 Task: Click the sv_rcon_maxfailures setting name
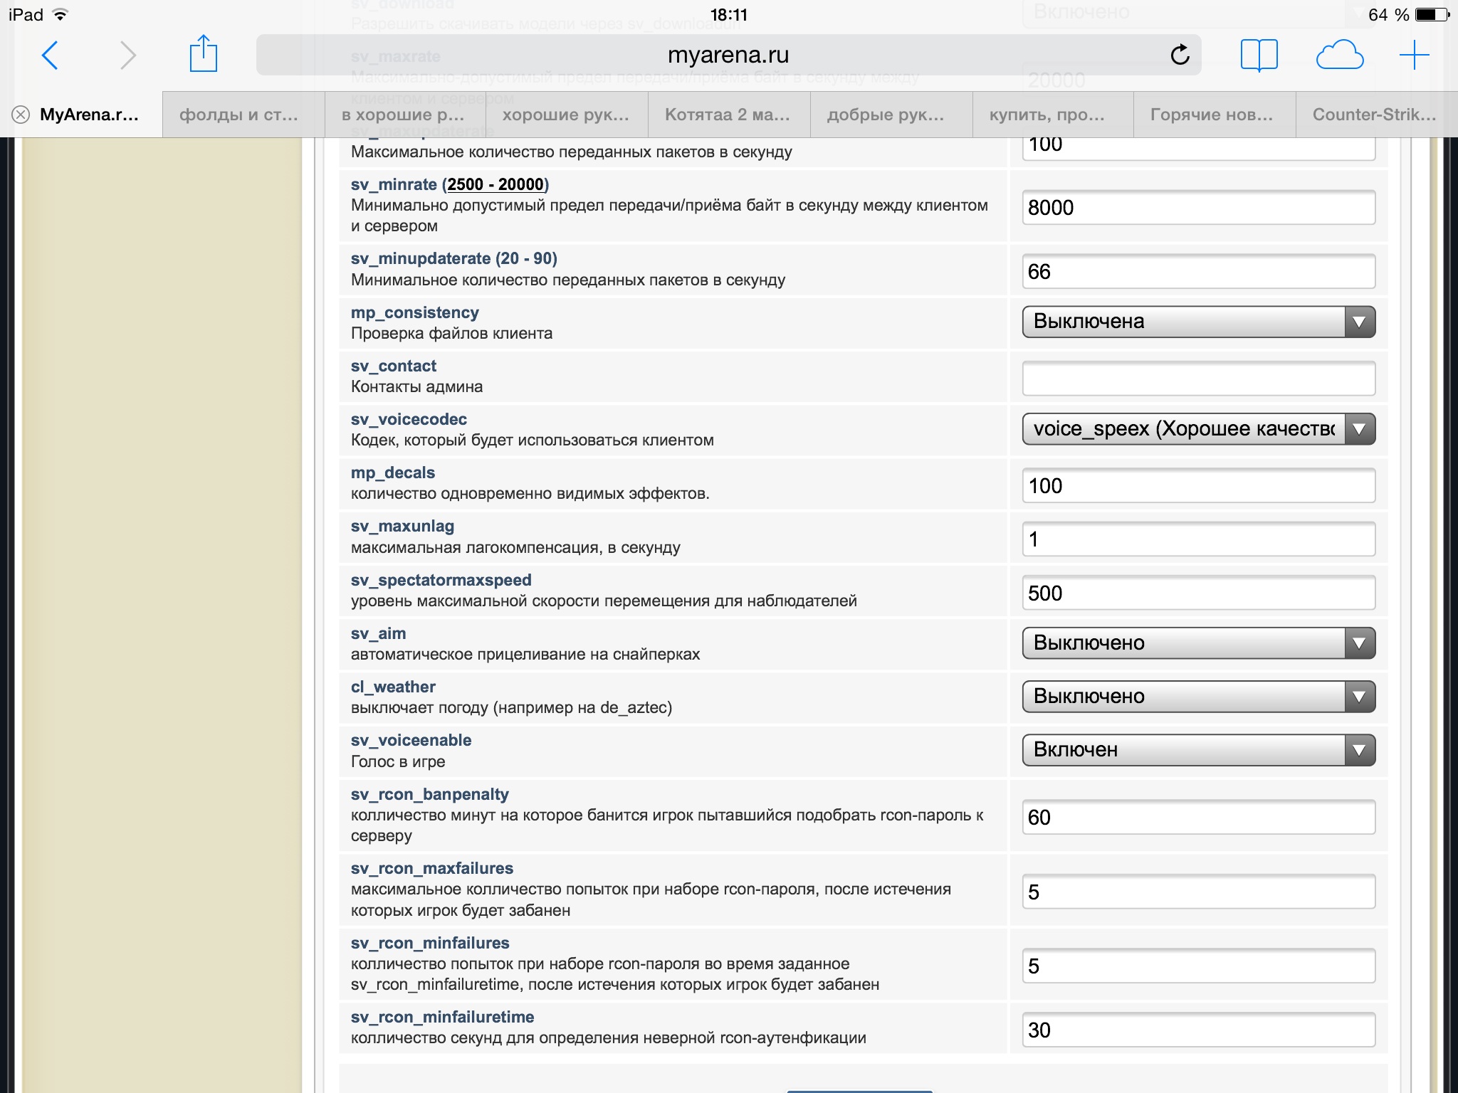click(432, 868)
